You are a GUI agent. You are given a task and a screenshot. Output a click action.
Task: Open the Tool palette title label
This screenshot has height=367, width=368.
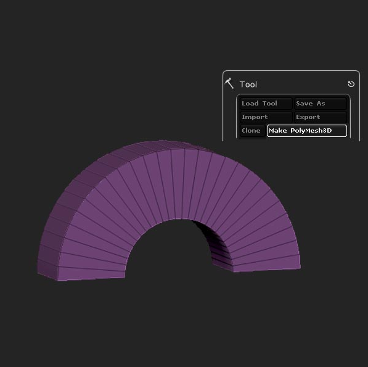[x=248, y=85]
